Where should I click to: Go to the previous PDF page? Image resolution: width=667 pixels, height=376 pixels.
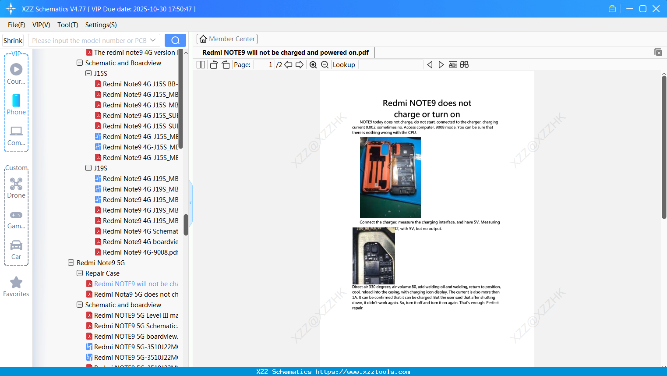tap(288, 65)
